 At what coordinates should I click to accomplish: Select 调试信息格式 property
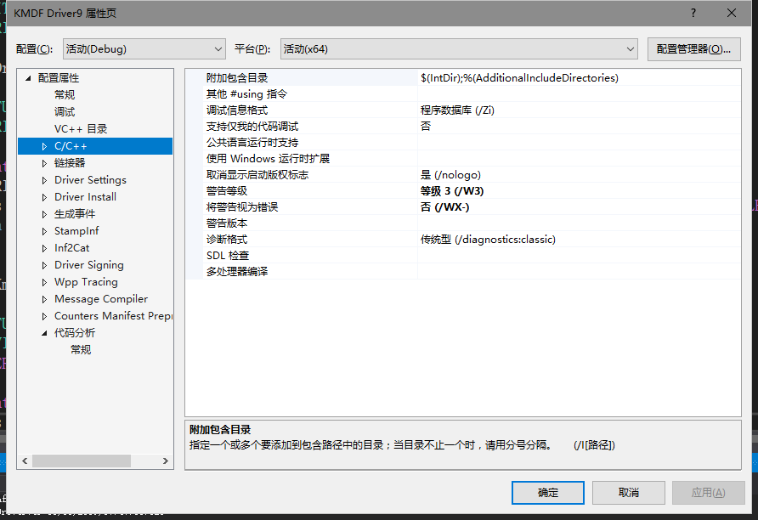(237, 110)
